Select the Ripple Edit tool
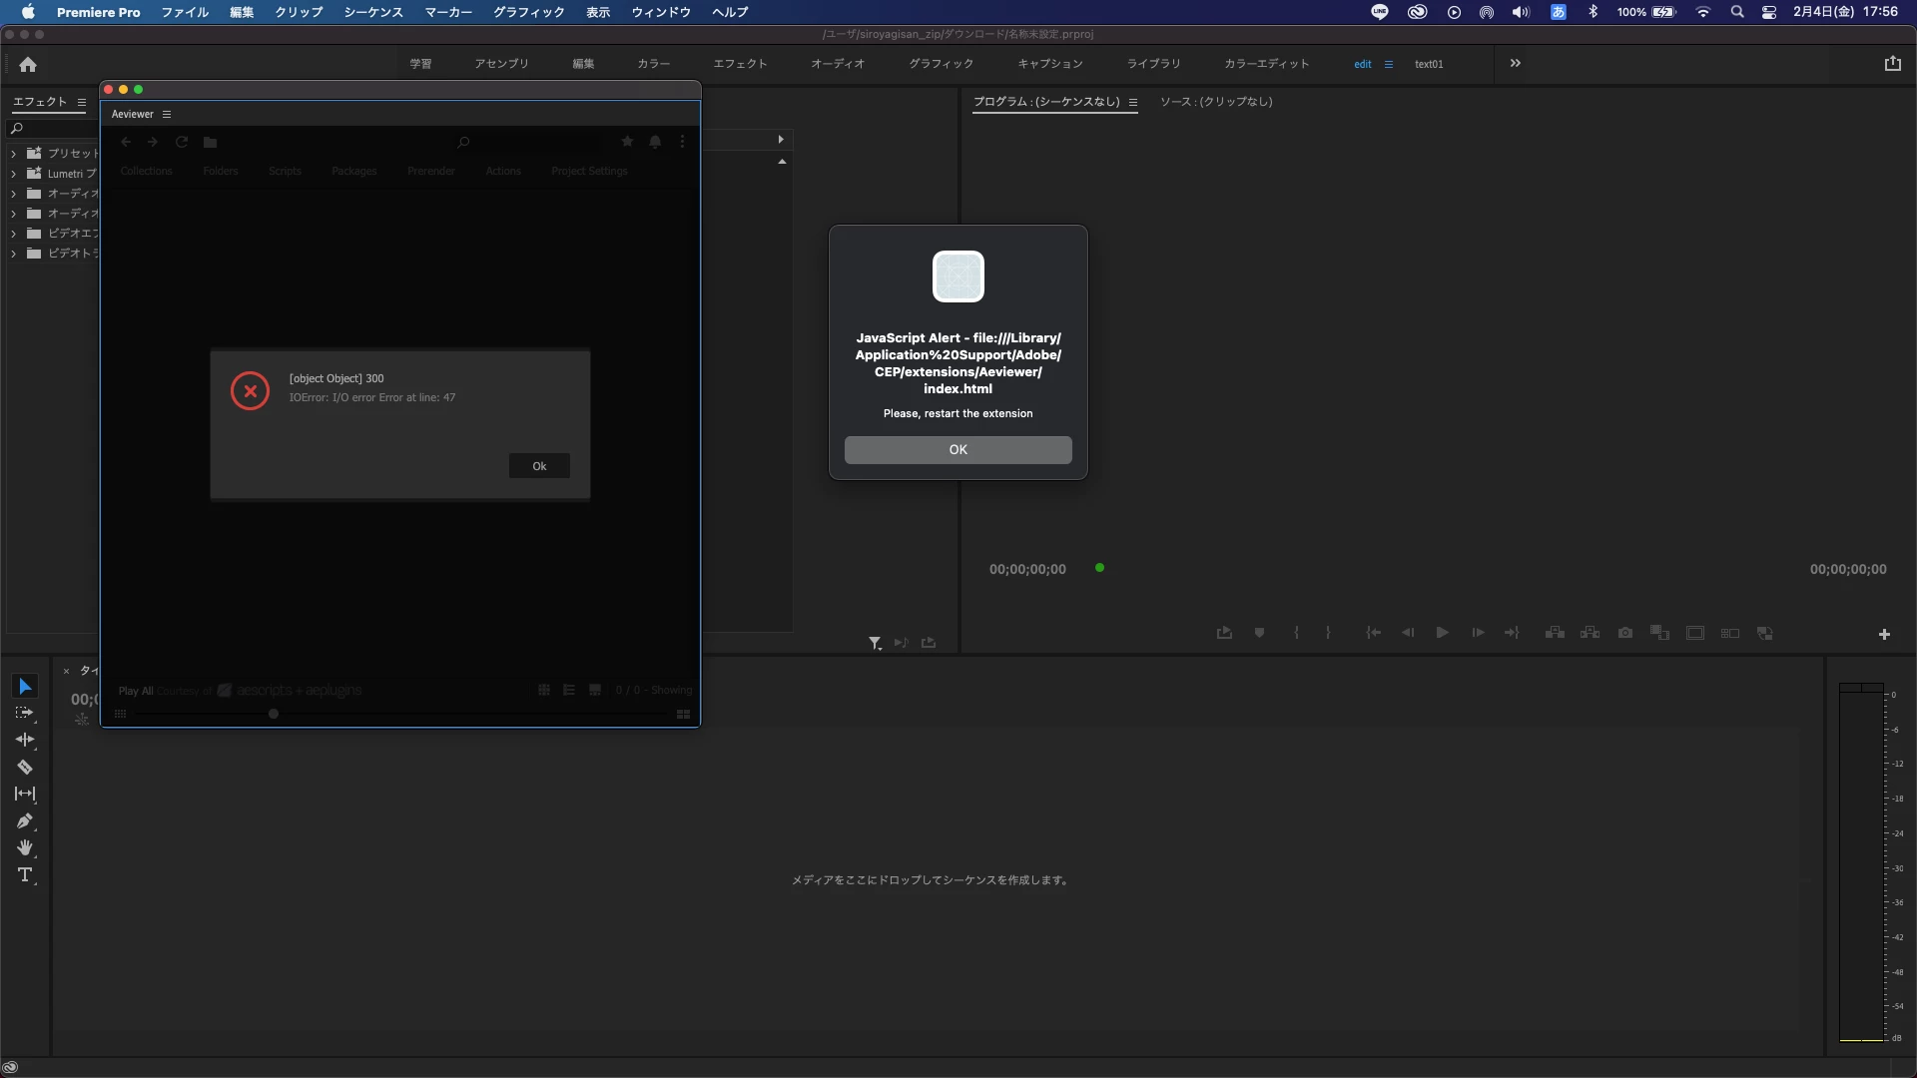1917x1078 pixels. (25, 740)
